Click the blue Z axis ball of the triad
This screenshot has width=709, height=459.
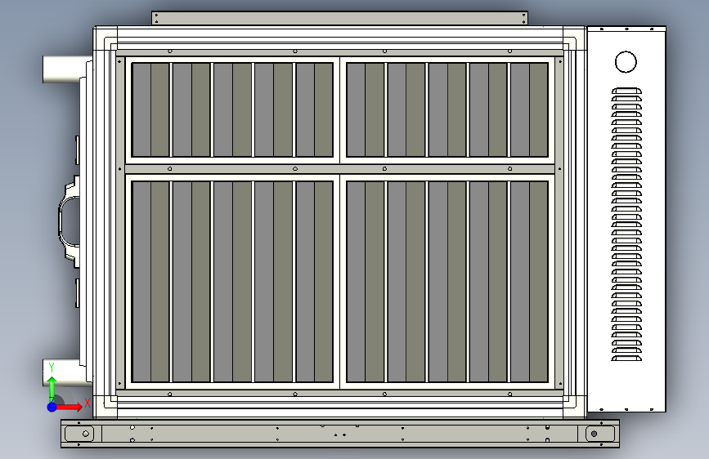click(x=52, y=407)
